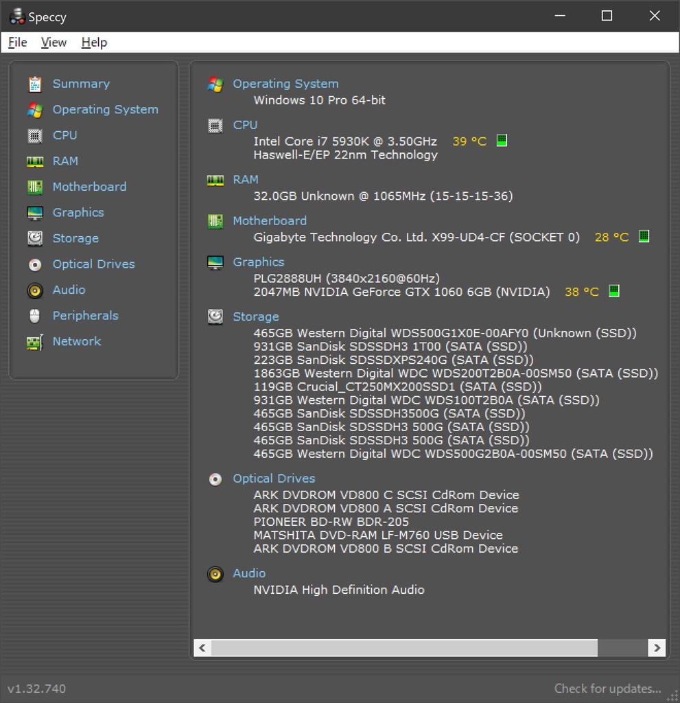Screen dimensions: 680x703
Task: Click the Motherboard heading in main panel
Action: click(270, 221)
